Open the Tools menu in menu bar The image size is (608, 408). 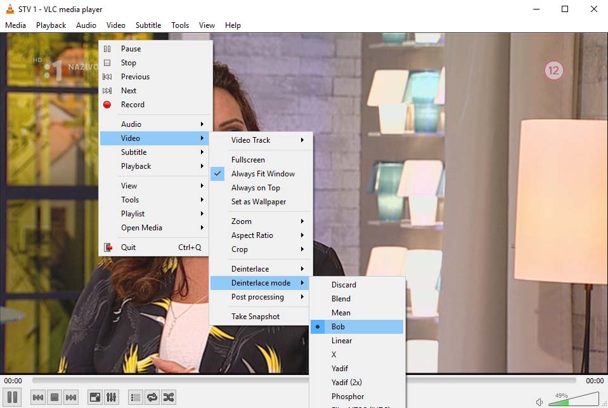click(180, 25)
